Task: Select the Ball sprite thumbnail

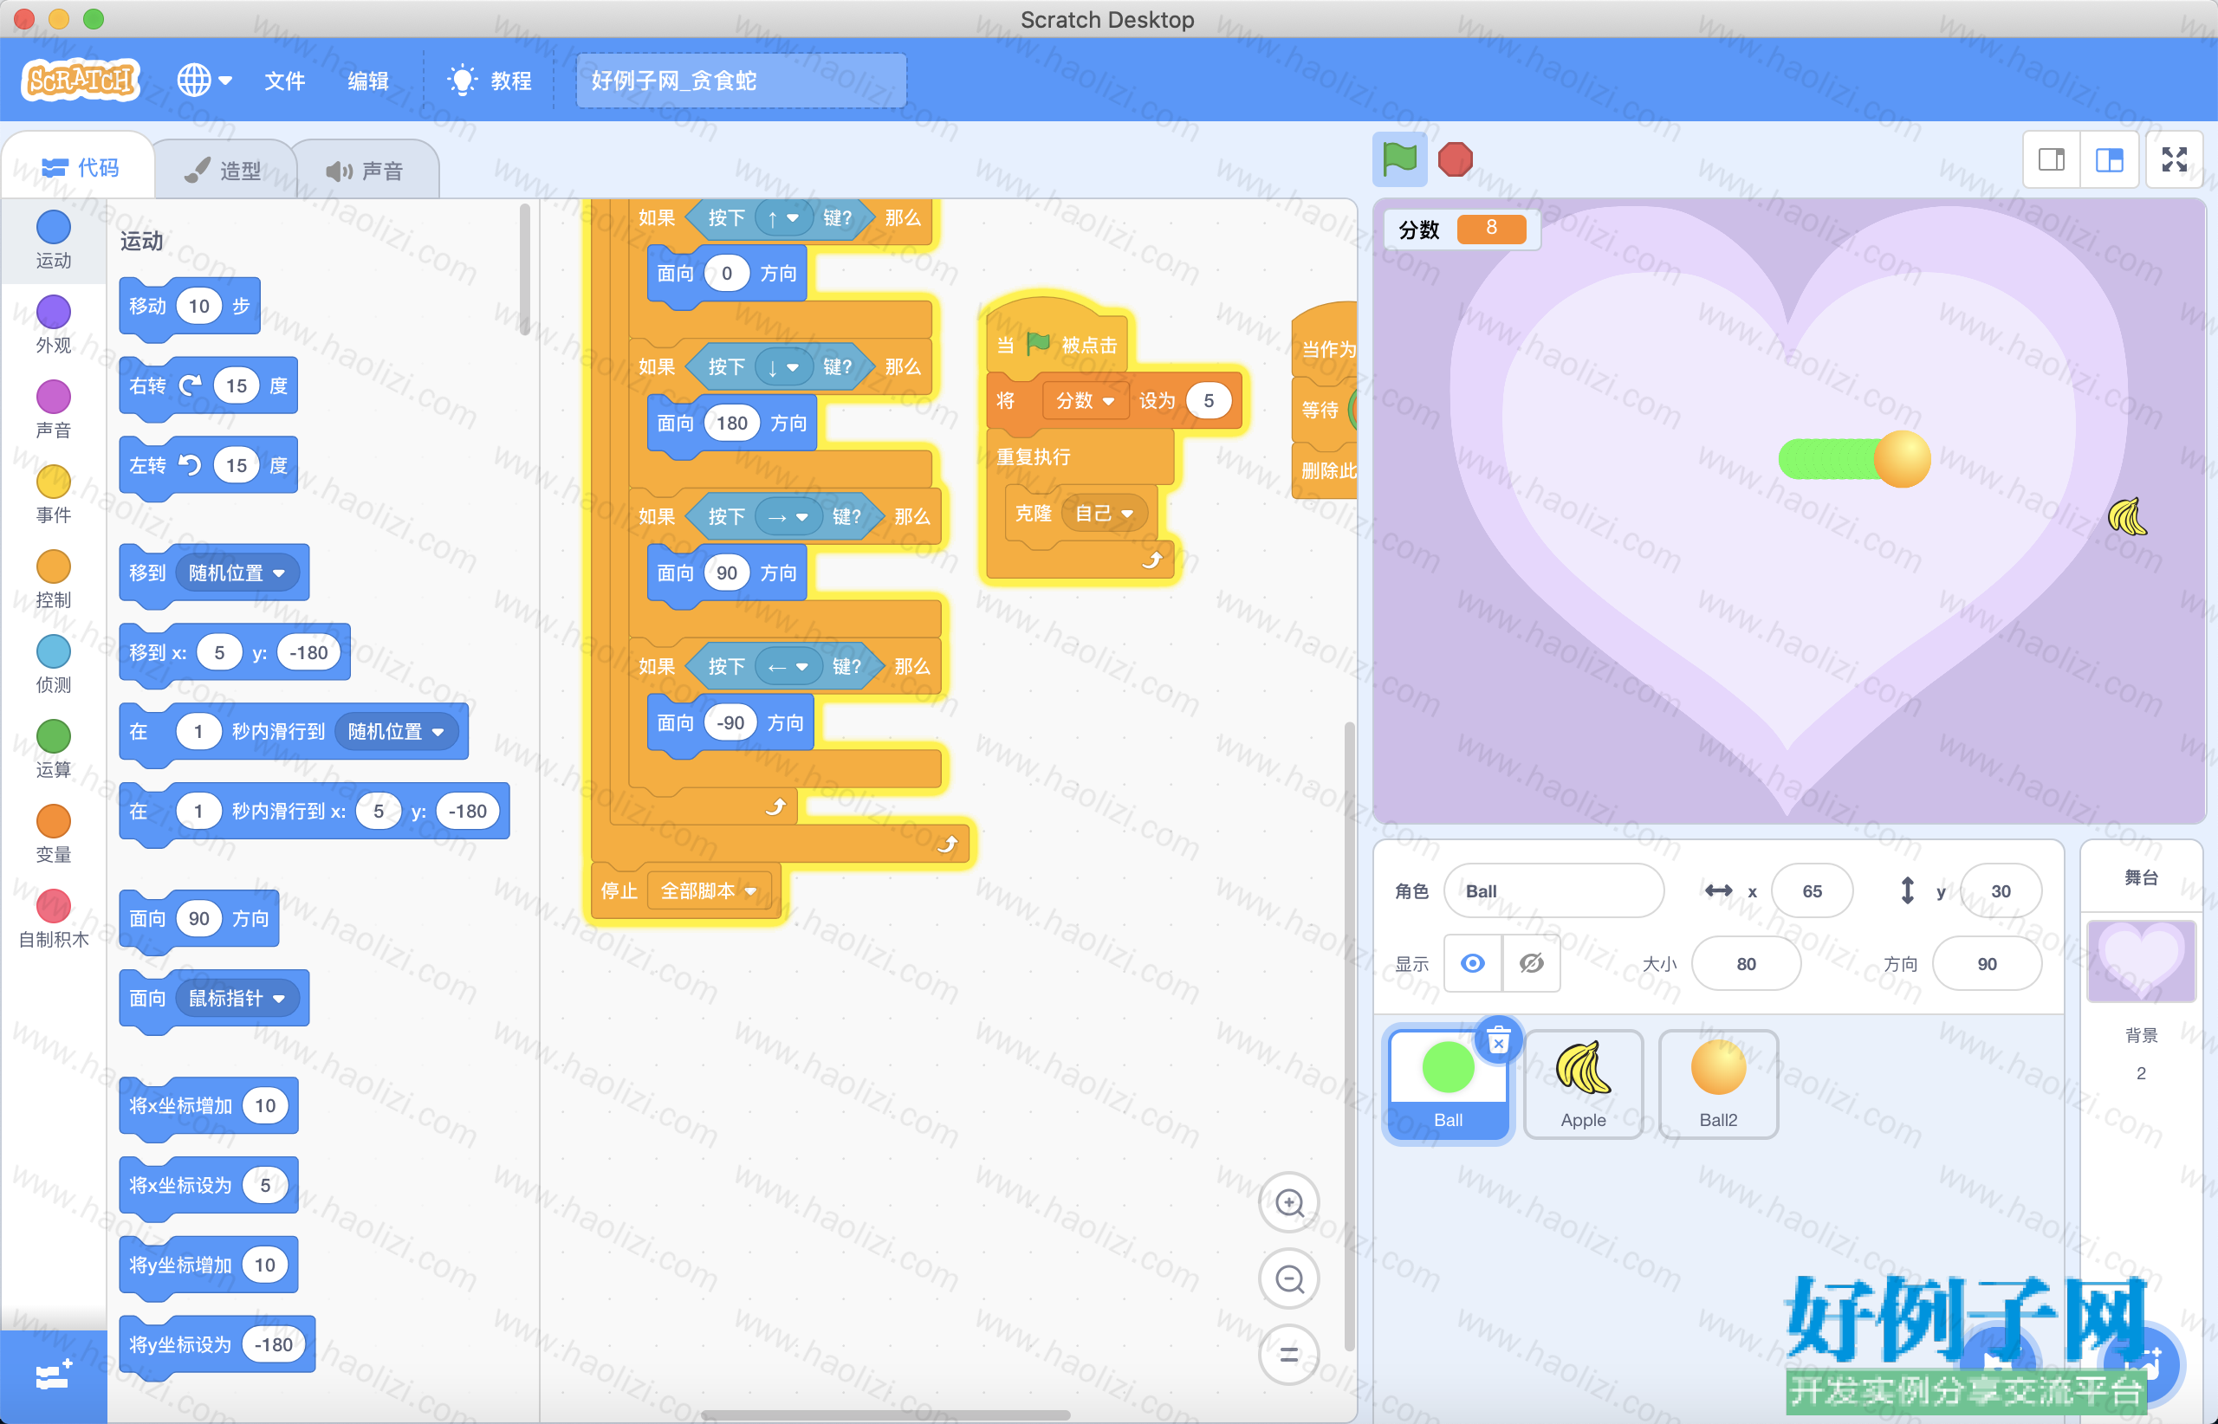Action: pyautogui.click(x=1448, y=1084)
